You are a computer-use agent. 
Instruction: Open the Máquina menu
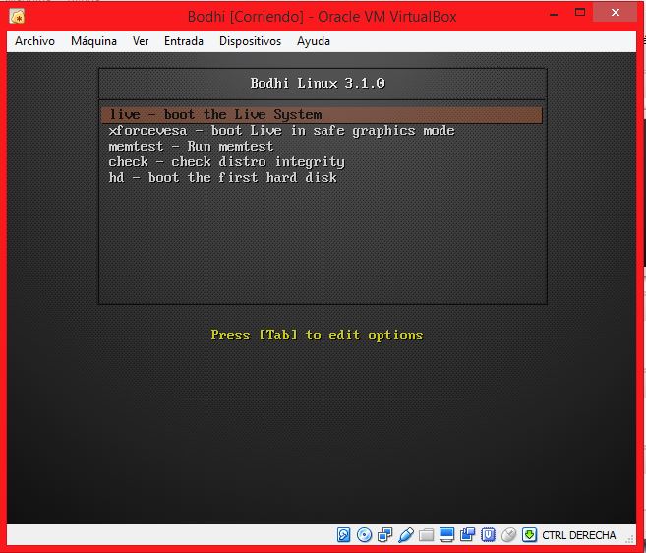tap(93, 41)
